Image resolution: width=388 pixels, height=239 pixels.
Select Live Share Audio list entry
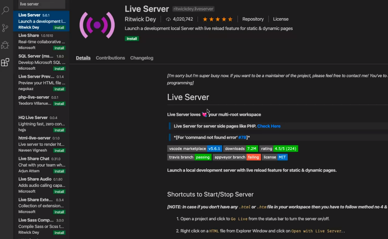[41, 185]
